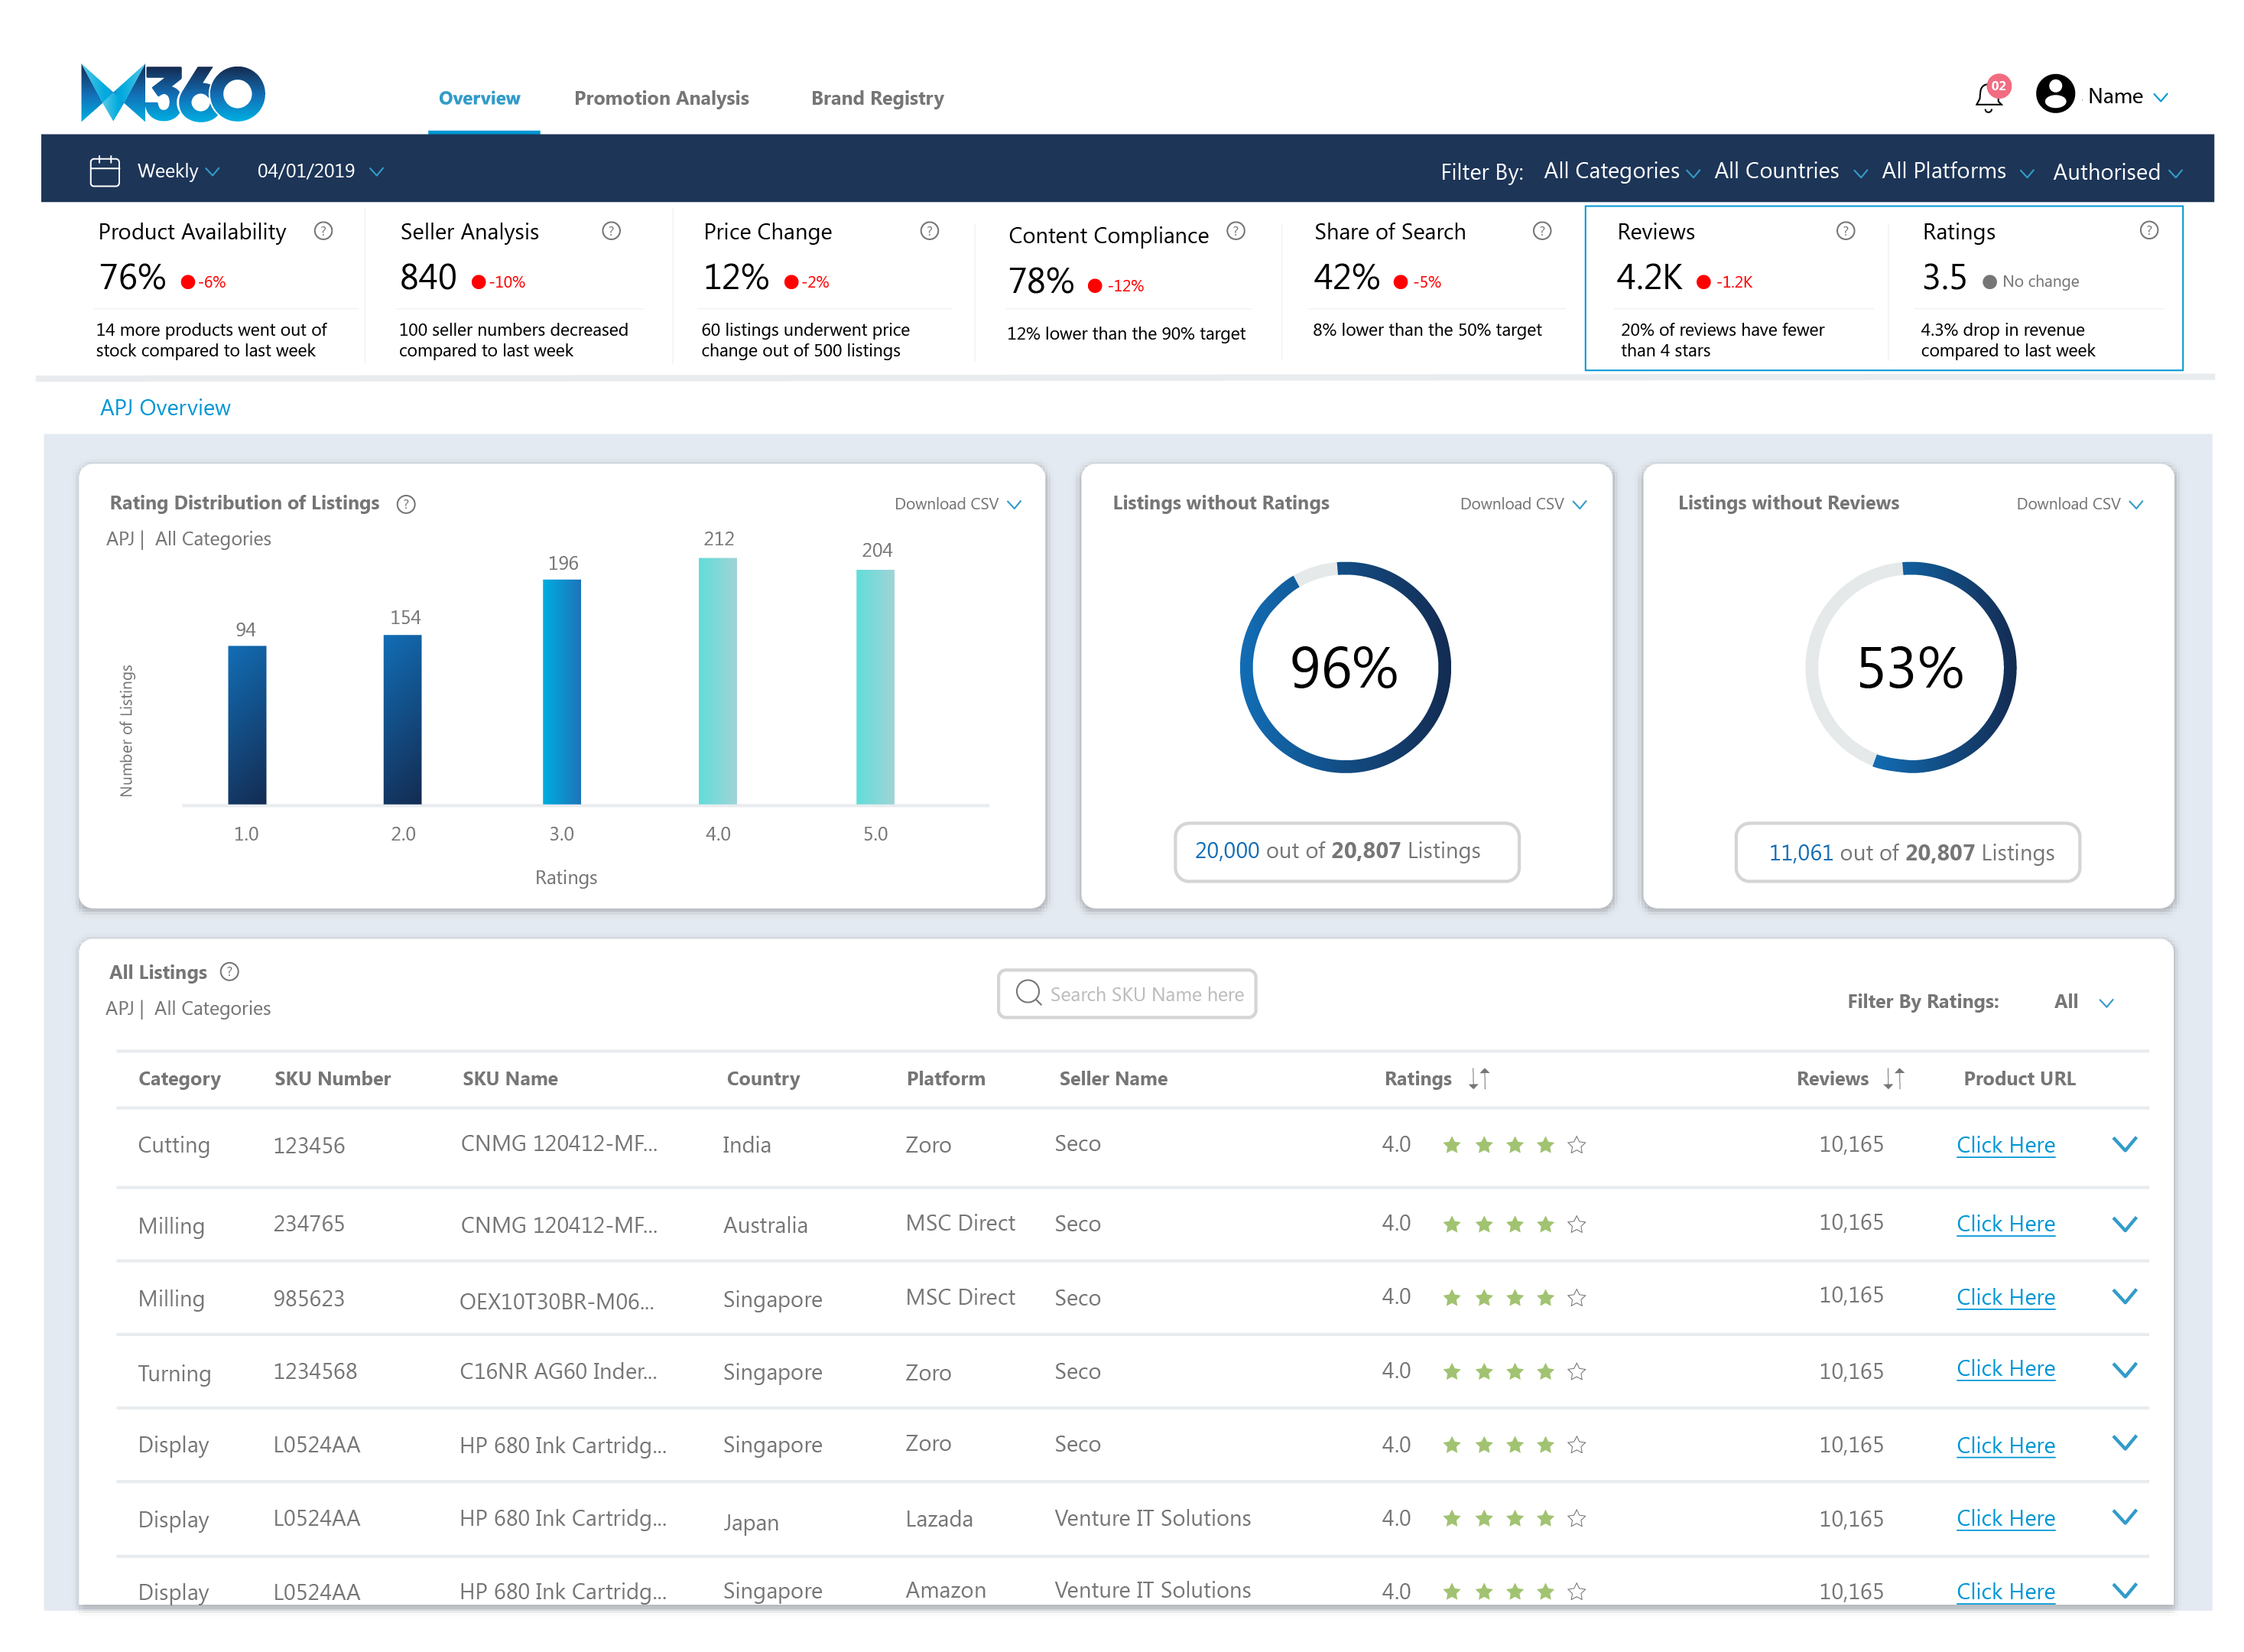Click the calendar icon in filter bar

(x=104, y=171)
